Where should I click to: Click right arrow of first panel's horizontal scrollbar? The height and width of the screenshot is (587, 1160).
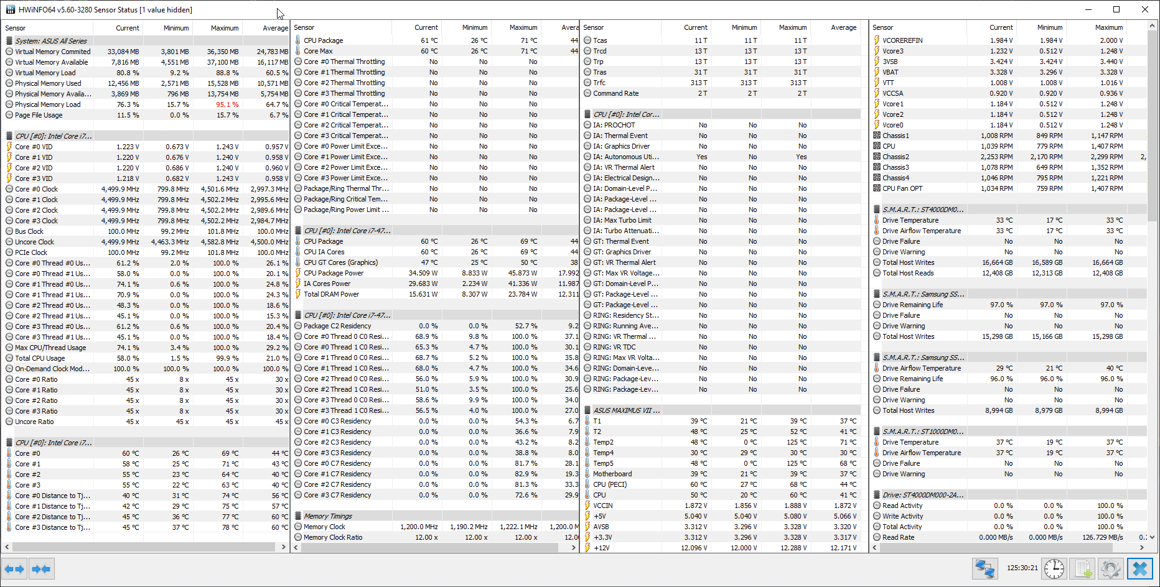click(x=284, y=547)
